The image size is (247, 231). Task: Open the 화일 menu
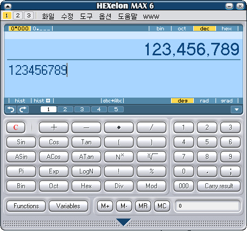point(48,16)
